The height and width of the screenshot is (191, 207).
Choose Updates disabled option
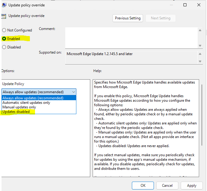pyautogui.click(x=39, y=112)
